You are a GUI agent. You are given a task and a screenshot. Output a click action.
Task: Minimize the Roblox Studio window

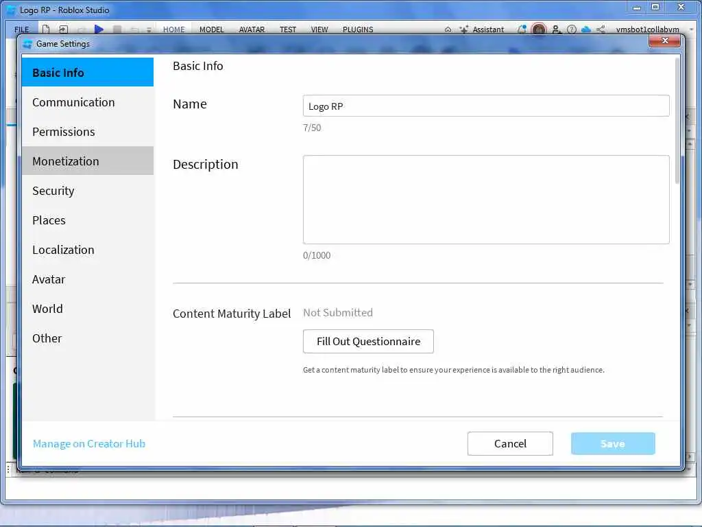click(x=637, y=7)
